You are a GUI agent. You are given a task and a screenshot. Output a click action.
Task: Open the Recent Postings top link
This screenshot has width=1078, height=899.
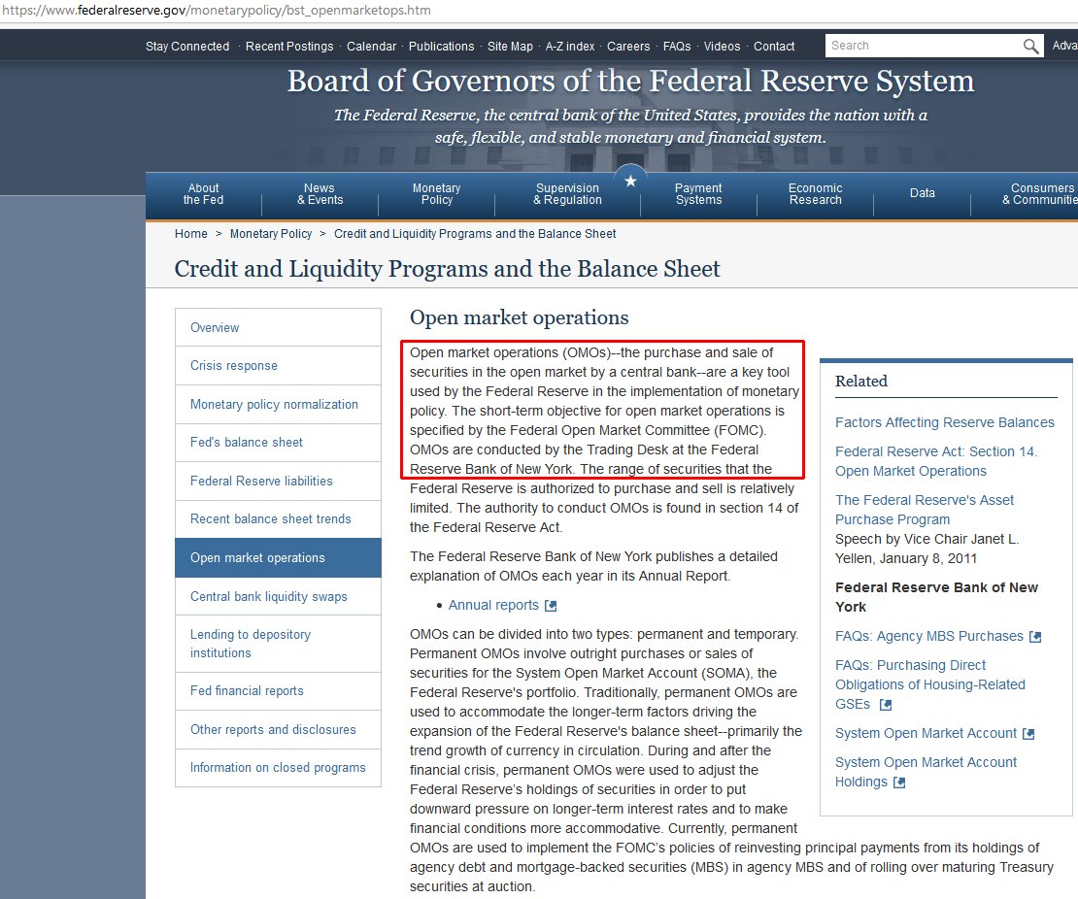click(x=289, y=46)
